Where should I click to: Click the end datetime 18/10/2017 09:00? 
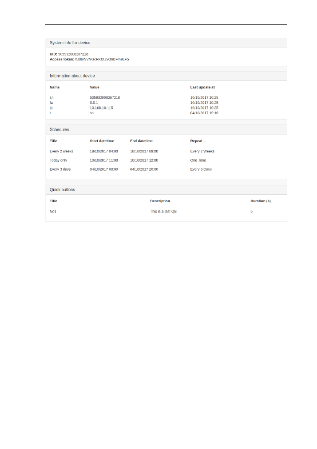coord(144,151)
